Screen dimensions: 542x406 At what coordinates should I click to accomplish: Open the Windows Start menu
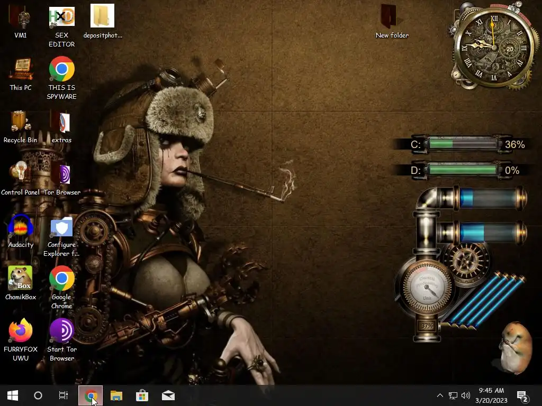point(13,395)
